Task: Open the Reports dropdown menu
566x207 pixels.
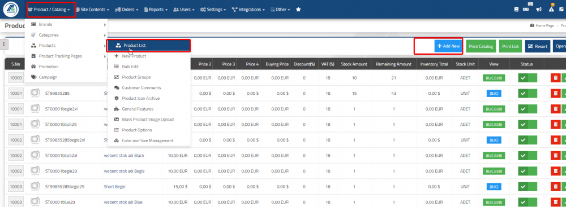Action: tap(156, 10)
